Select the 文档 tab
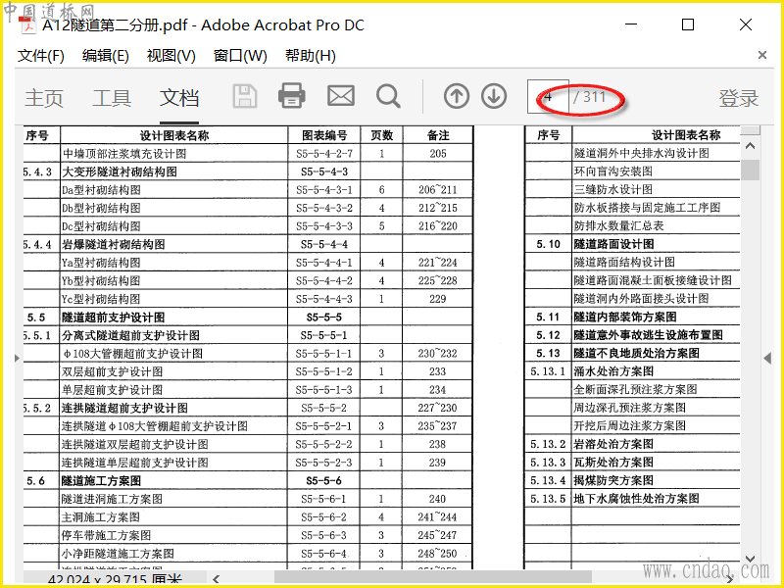784x588 pixels. coord(179,98)
